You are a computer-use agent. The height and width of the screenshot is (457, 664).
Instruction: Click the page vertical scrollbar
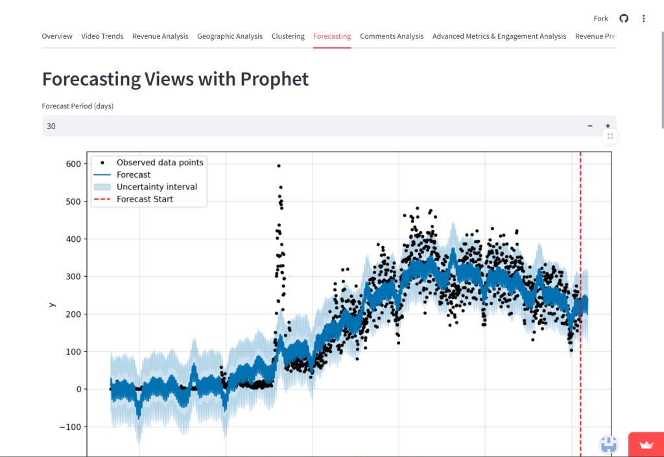point(661,65)
